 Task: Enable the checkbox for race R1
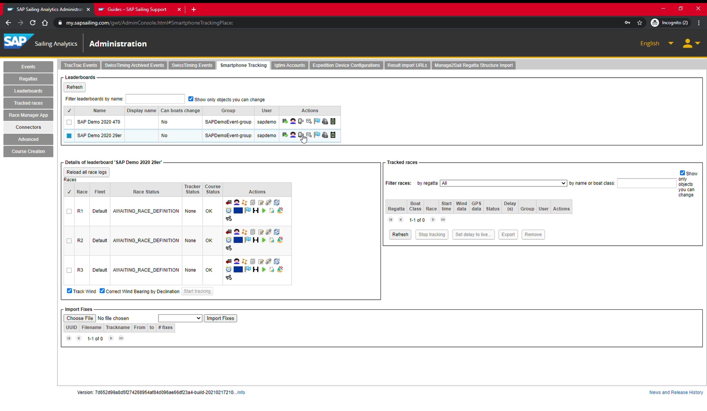69,211
